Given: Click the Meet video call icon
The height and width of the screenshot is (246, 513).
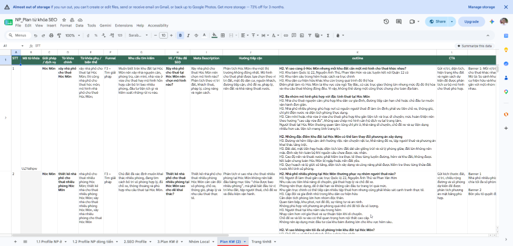Looking at the screenshot, I should pos(412,22).
